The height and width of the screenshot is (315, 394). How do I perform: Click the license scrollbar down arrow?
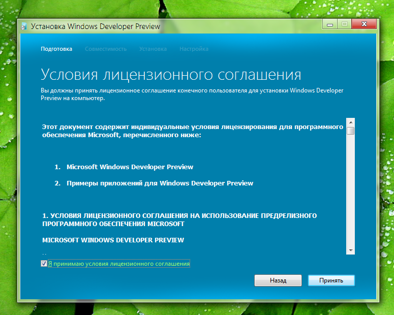click(350, 250)
